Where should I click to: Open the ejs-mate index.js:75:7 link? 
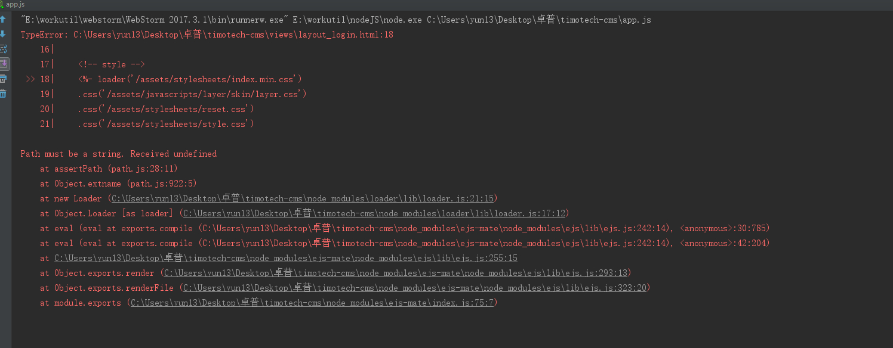point(312,303)
